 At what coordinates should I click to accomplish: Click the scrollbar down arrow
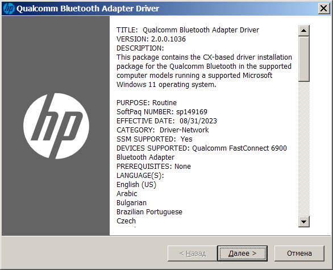(303, 222)
